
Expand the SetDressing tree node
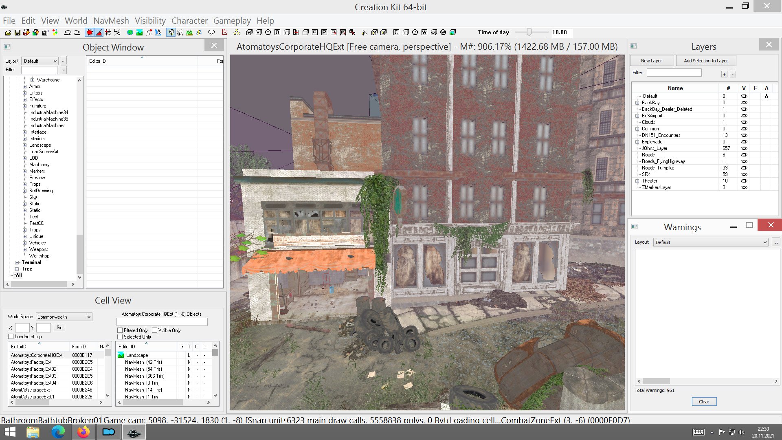[25, 191]
